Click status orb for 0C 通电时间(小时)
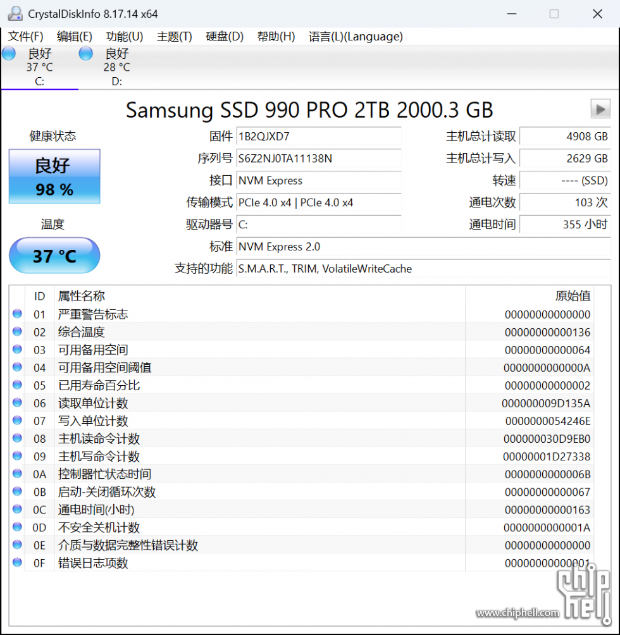 click(17, 509)
